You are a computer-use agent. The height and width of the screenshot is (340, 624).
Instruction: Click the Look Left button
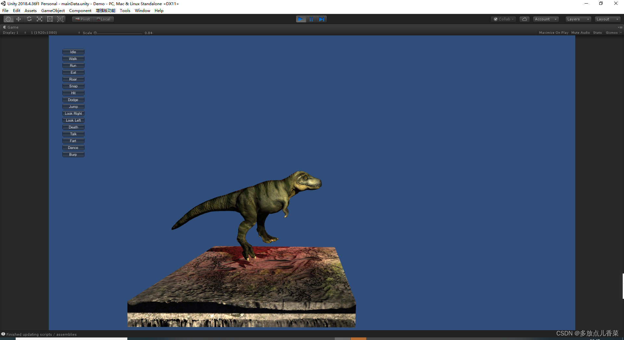pyautogui.click(x=73, y=120)
